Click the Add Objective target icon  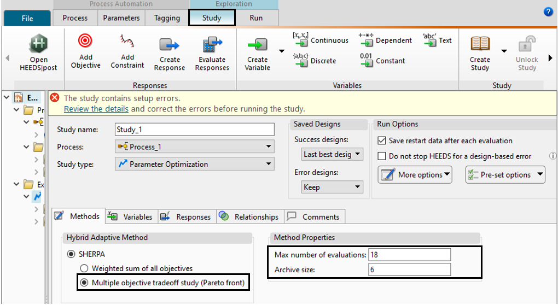coord(85,42)
